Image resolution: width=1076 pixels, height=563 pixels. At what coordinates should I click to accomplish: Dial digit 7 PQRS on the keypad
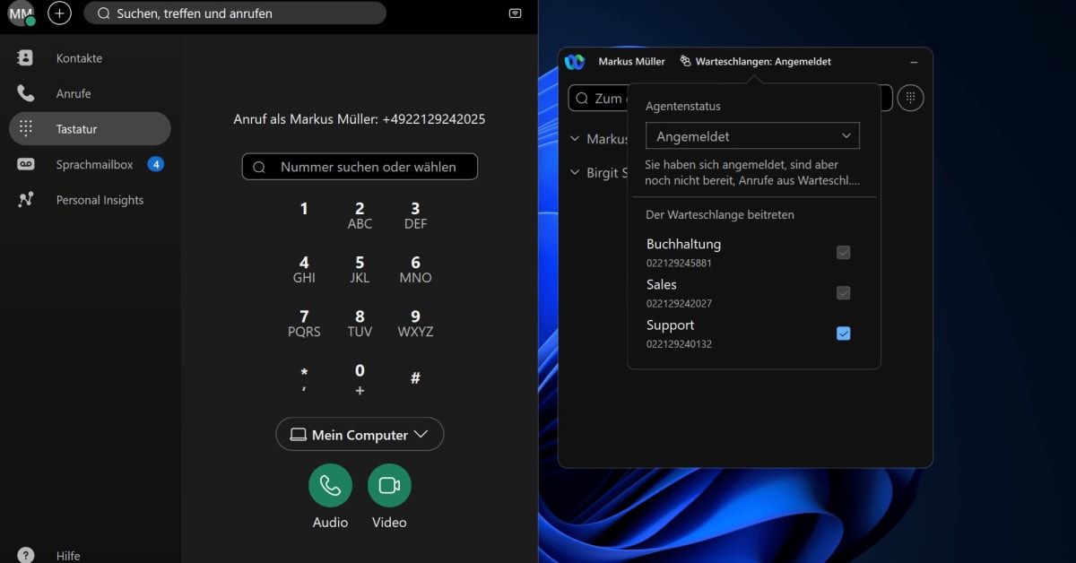(304, 324)
